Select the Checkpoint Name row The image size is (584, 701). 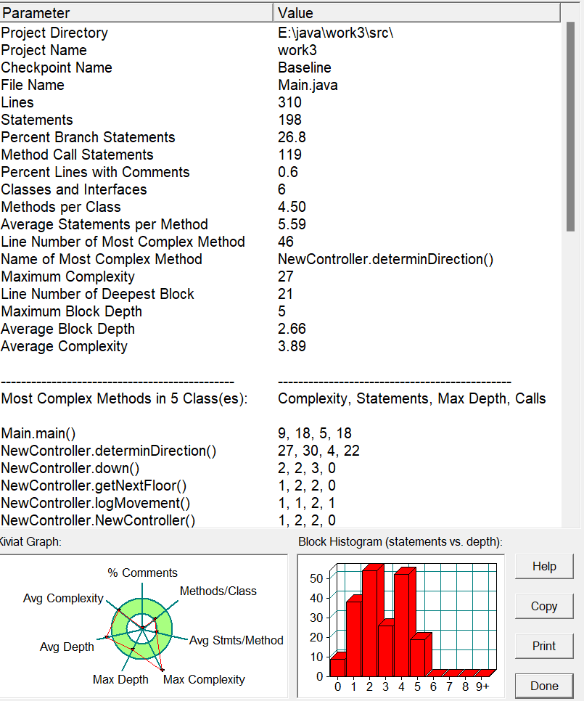coord(281,67)
